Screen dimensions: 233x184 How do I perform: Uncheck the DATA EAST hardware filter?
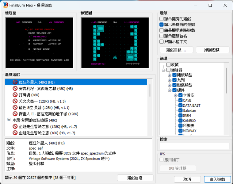click(x=180, y=105)
